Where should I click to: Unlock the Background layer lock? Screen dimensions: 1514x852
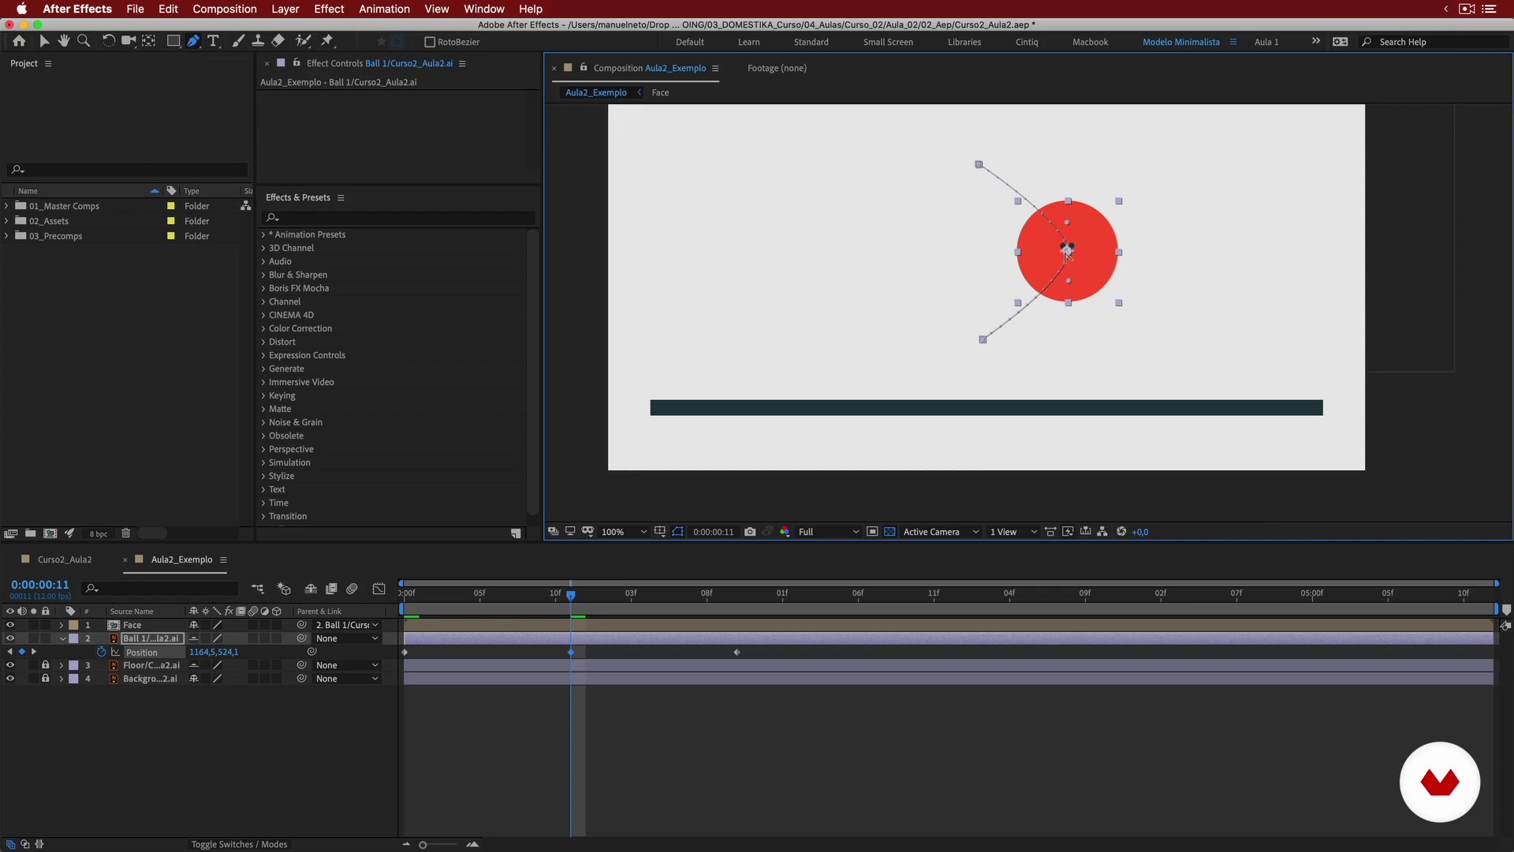pos(46,678)
